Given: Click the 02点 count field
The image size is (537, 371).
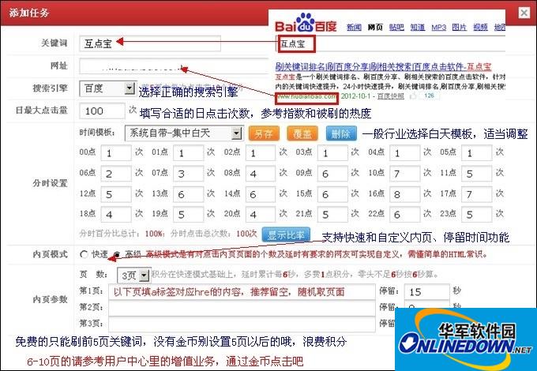Looking at the screenshot, I should (x=261, y=152).
